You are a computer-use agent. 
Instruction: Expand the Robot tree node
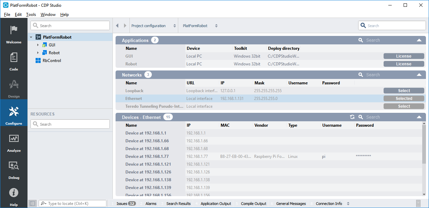click(38, 53)
